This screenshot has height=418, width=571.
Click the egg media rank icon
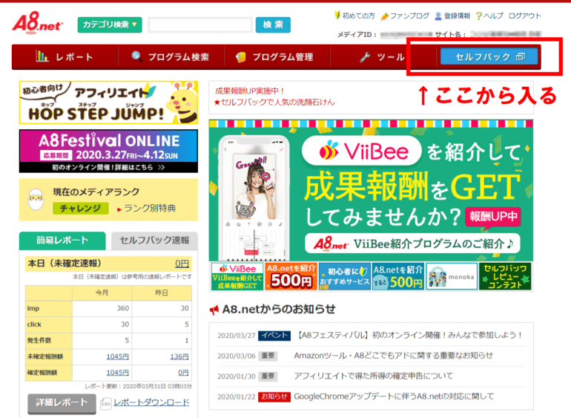pyautogui.click(x=36, y=199)
